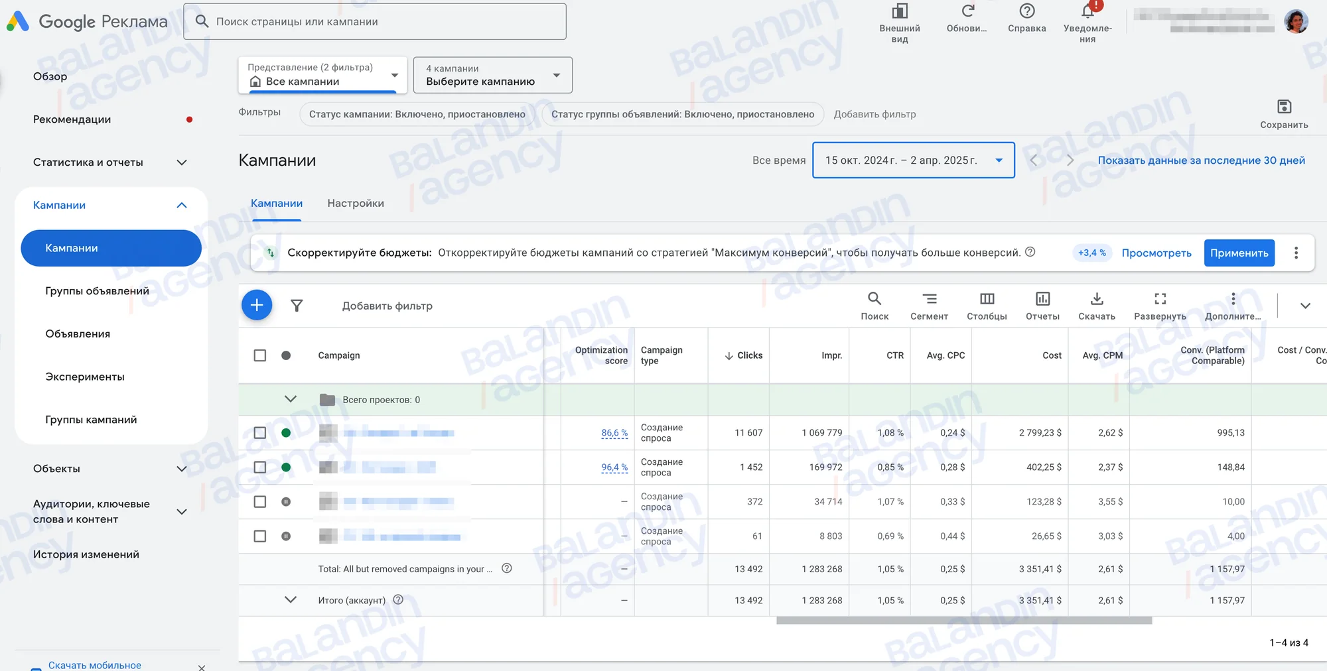
Task: Tick checkbox for campaign with 11 607 clicks
Action: [260, 433]
